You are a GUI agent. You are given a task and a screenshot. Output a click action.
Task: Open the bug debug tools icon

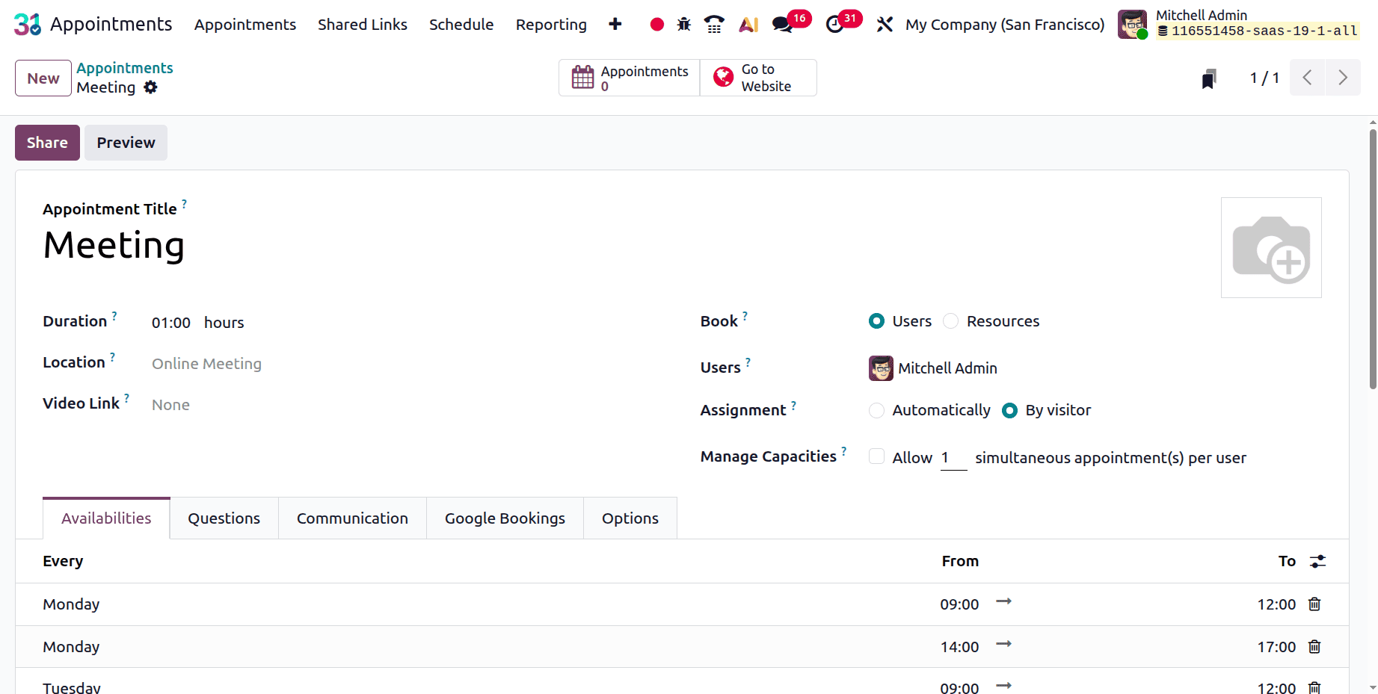684,25
